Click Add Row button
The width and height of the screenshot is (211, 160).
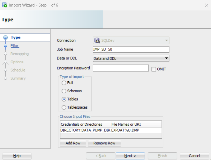pos(73,143)
